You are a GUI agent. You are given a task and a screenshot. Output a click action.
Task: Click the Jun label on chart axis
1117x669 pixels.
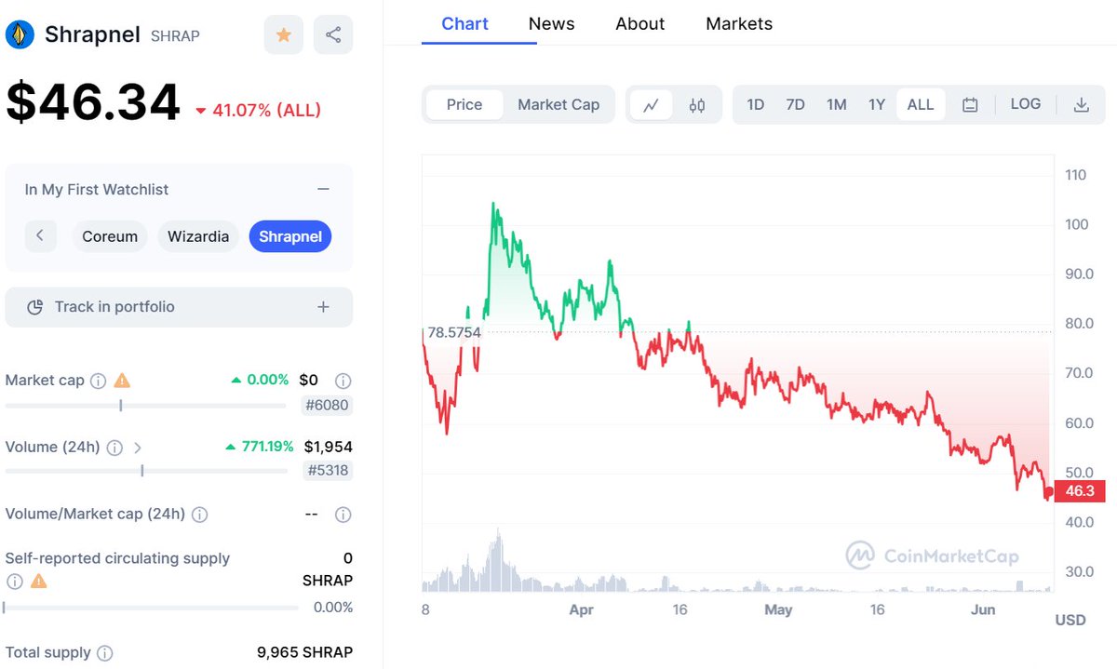983,609
